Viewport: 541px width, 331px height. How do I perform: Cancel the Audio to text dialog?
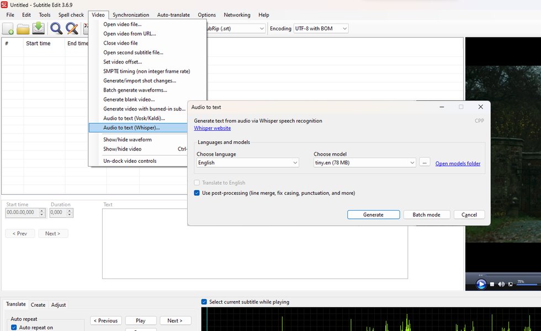tap(469, 215)
